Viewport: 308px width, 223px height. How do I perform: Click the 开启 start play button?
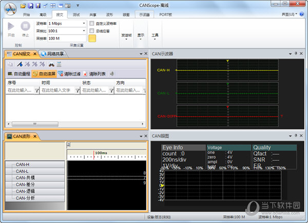(x=11, y=29)
